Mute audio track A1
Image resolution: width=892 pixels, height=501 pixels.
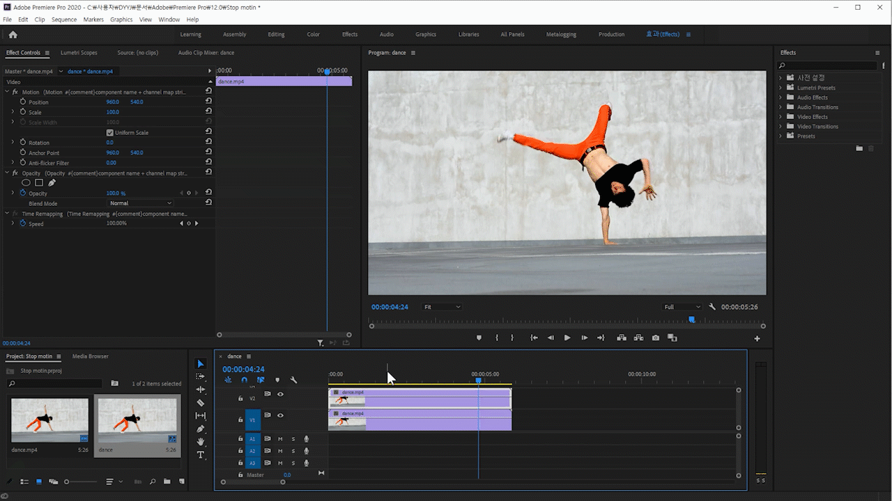pos(281,439)
